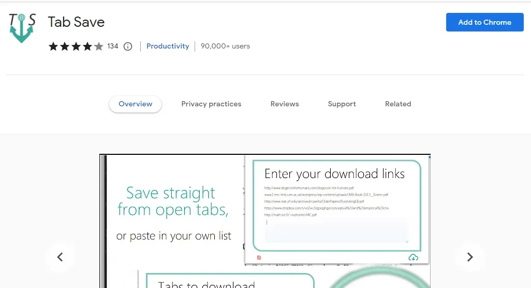Go to the Support tab
Viewport: 531px width, 288px height.
(x=342, y=104)
